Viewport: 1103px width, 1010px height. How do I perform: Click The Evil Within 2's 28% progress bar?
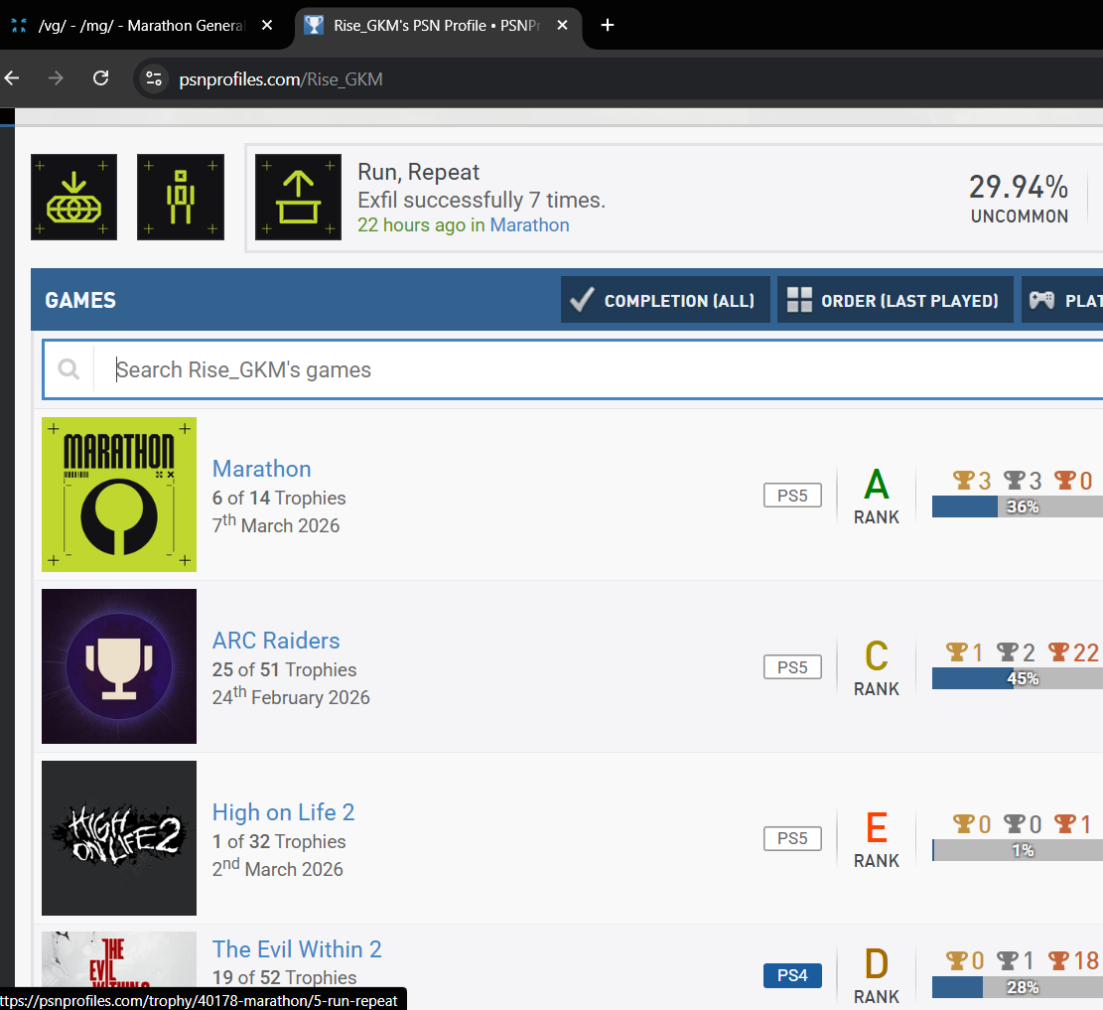[x=1018, y=987]
